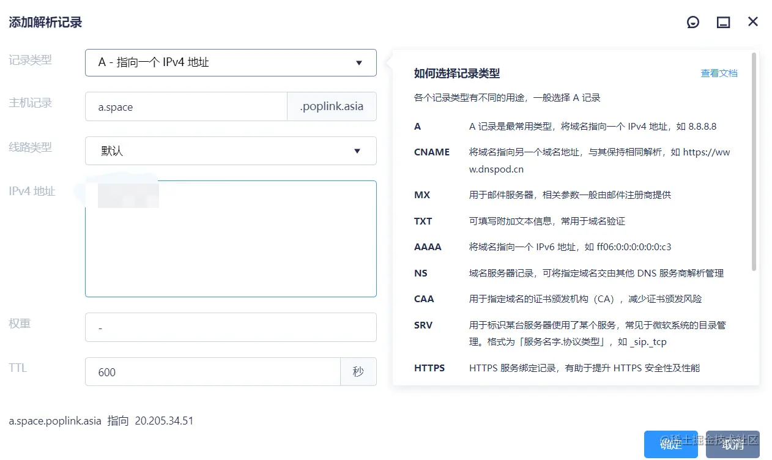The width and height of the screenshot is (772, 460).
Task: Click the a.space.poplink.asia summary text
Action: coord(55,421)
